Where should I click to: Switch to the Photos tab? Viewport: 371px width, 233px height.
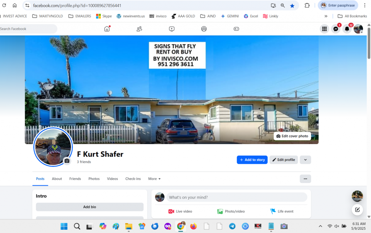(94, 179)
